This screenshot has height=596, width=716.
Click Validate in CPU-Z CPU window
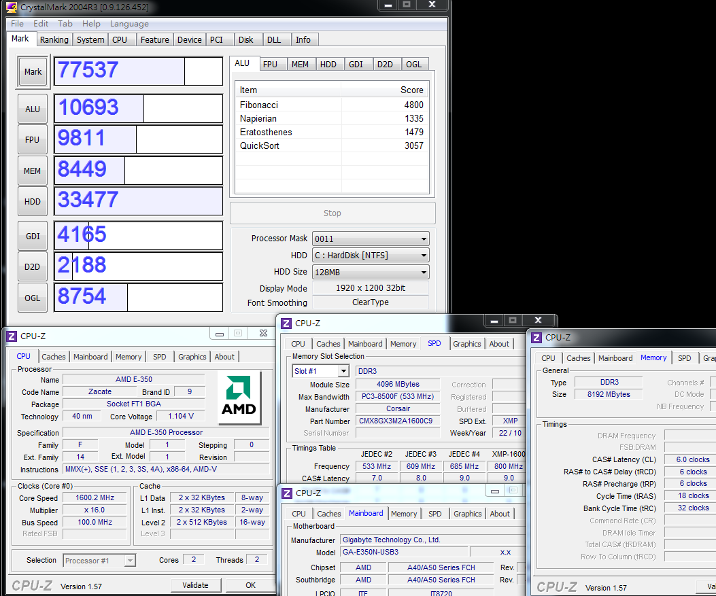(195, 585)
